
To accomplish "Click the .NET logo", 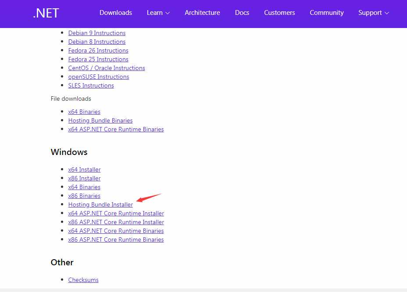I will [46, 13].
